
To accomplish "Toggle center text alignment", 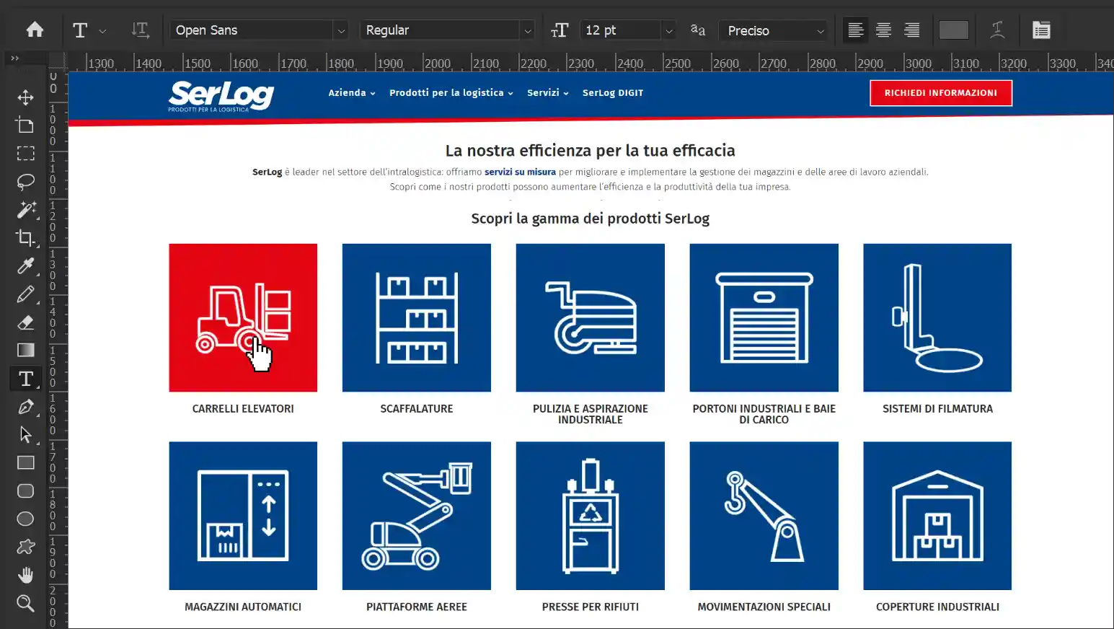I will 883,30.
